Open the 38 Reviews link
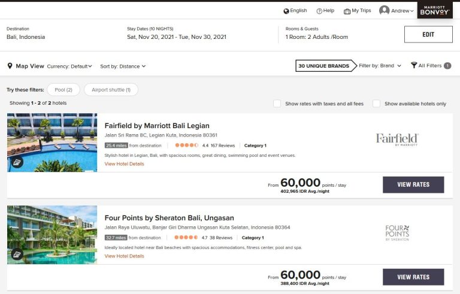Screen dimensions: 460x294 [x=221, y=237]
